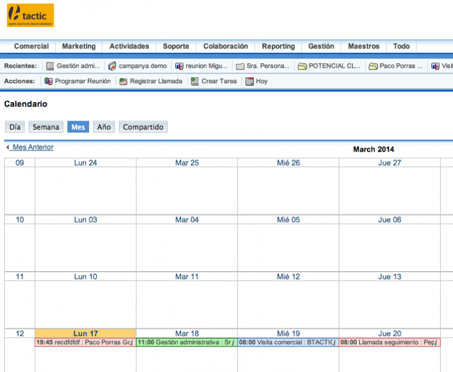Open day Jue 06
Viewport: 453px width, 372px height.
tap(390, 220)
